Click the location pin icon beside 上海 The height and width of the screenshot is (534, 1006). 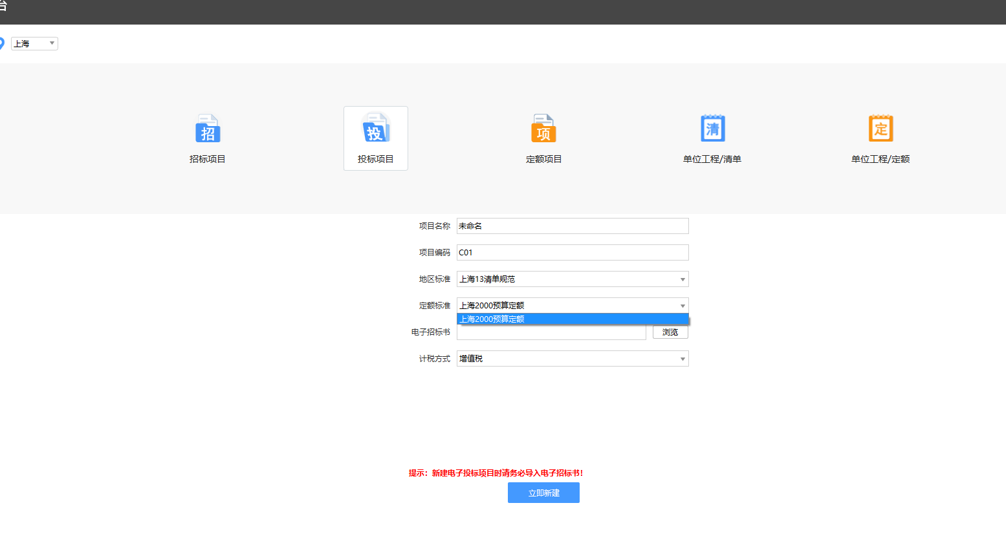pyautogui.click(x=2, y=43)
